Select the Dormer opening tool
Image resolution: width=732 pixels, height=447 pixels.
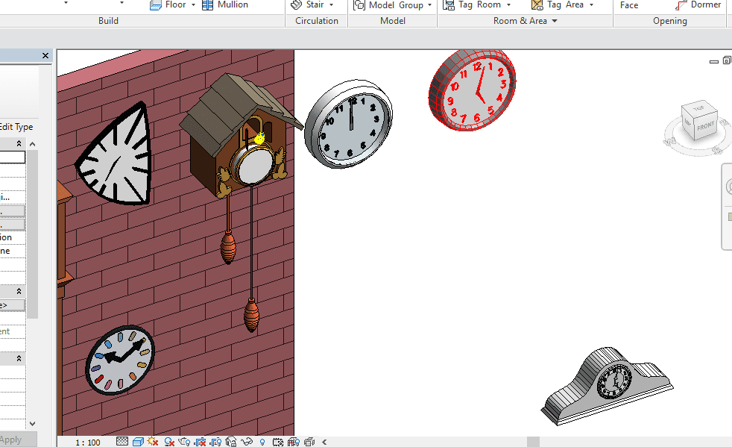click(x=681, y=5)
